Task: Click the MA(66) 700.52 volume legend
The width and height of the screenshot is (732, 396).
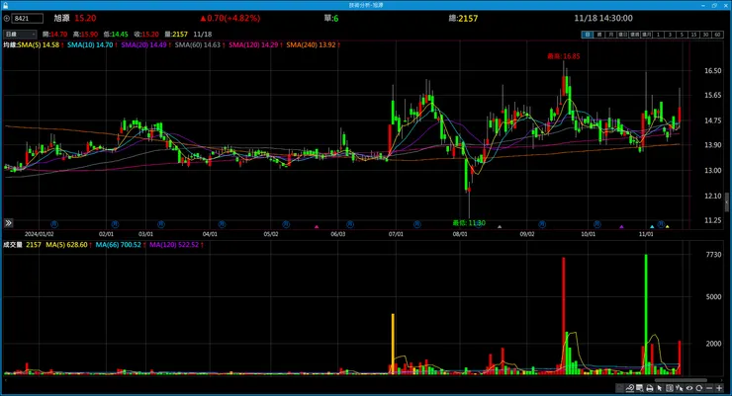Action: pyautogui.click(x=119, y=245)
